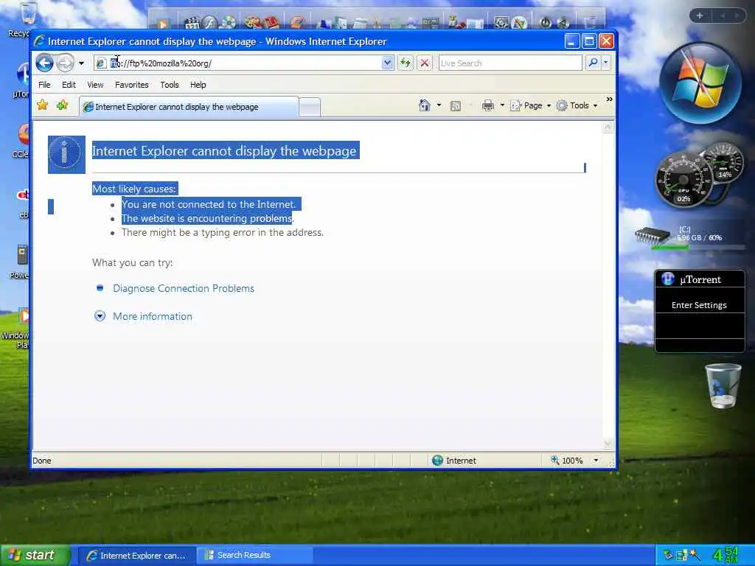Open the Tools gear command bar menu
The image size is (755, 566).
(577, 105)
